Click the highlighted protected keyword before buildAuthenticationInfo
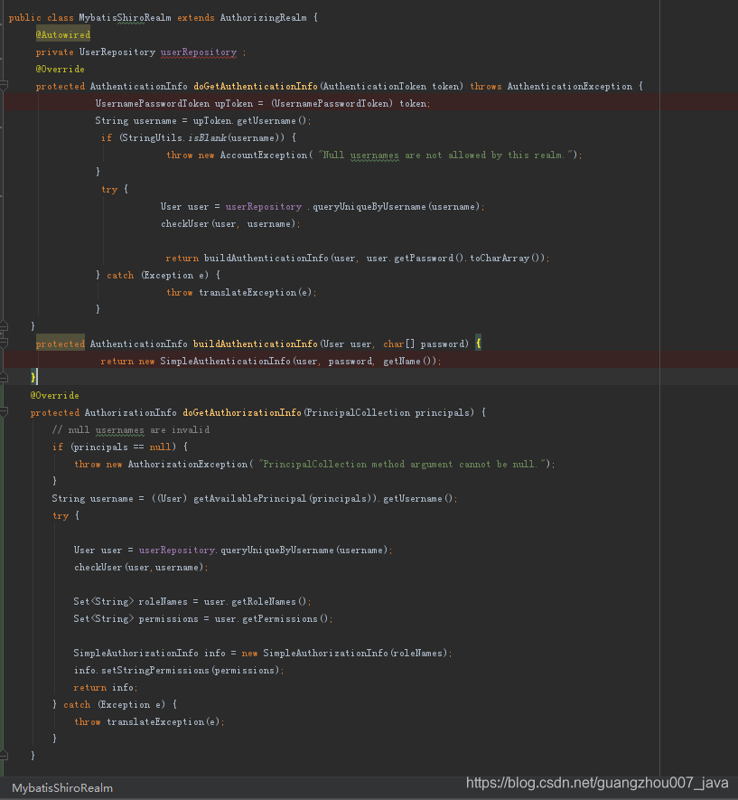This screenshot has height=800, width=738. 61,344
